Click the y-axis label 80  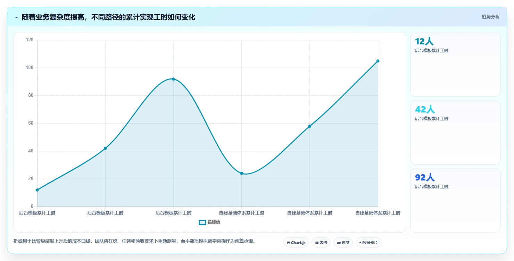(31, 95)
